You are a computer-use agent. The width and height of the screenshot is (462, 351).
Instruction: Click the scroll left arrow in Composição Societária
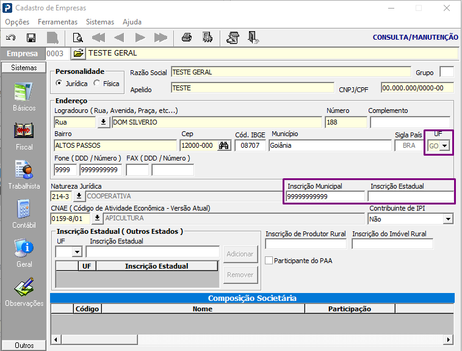coord(56,339)
